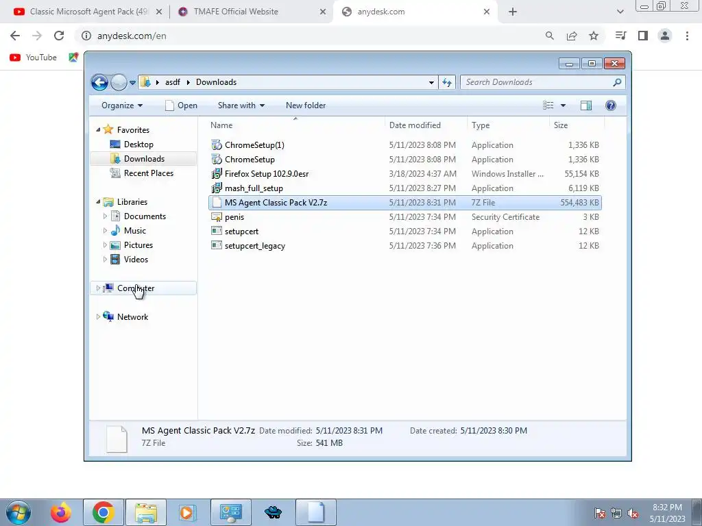Click the muted volume tray icon
This screenshot has height=526, width=702.
tap(633, 514)
